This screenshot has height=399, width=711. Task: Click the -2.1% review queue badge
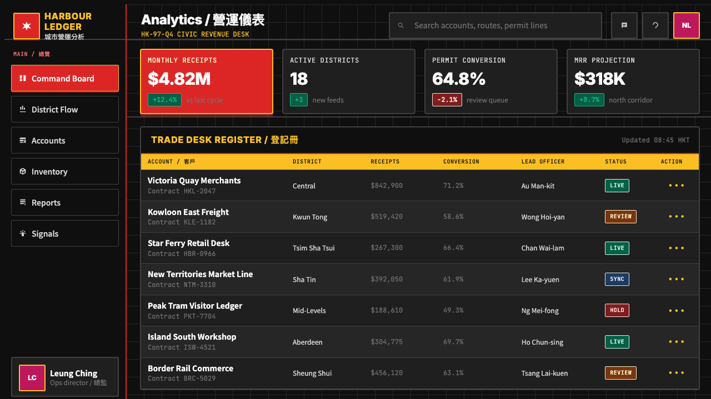(x=447, y=100)
